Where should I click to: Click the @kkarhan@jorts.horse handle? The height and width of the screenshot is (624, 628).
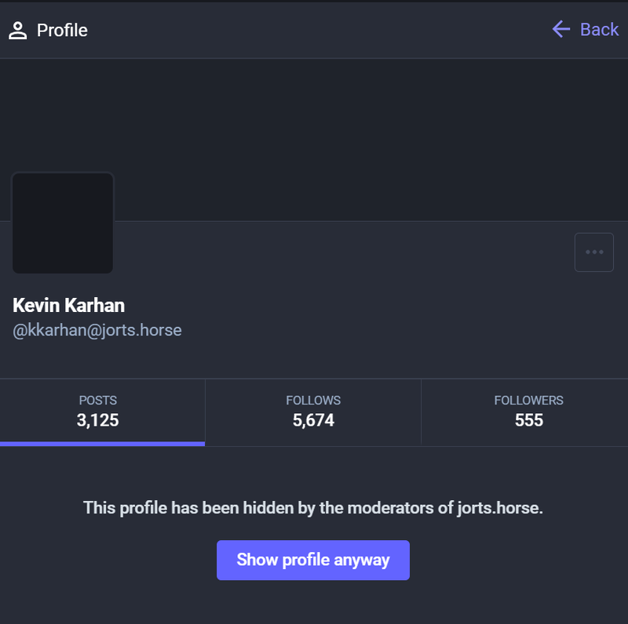[x=97, y=330]
